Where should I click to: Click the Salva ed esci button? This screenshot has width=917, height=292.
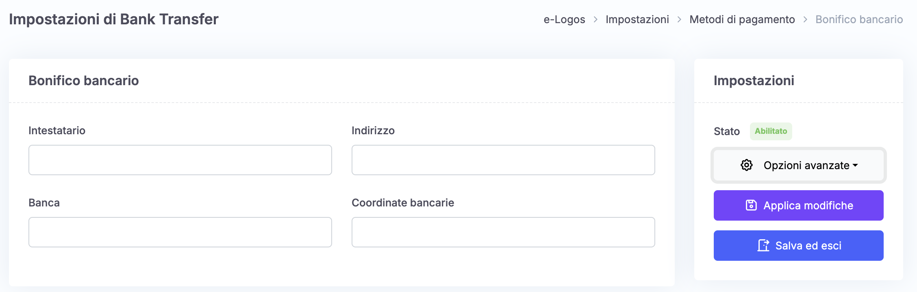pyautogui.click(x=798, y=245)
